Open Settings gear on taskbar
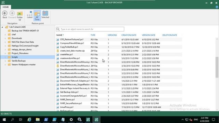 click(71, 120)
